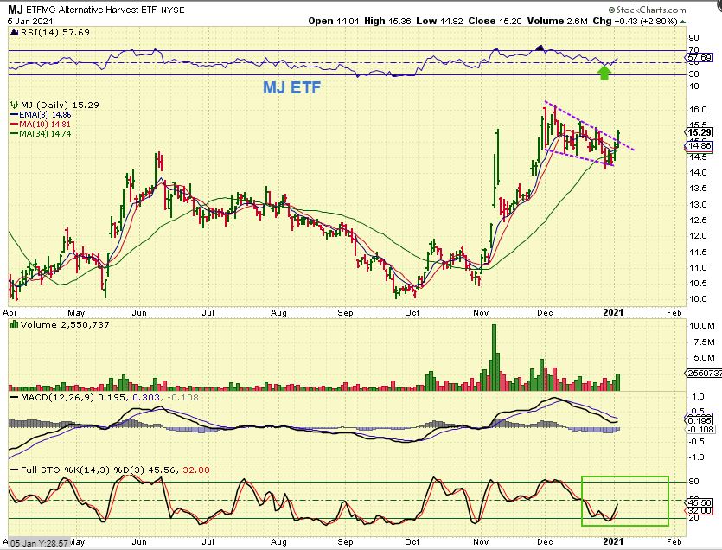Image resolution: width=722 pixels, height=550 pixels.
Task: Click the 0.303 MACD signal value
Action: pyautogui.click(x=146, y=397)
